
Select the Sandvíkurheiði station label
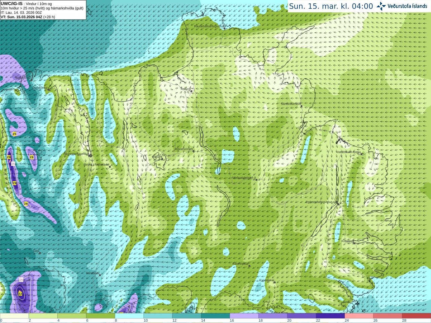(291, 104)
